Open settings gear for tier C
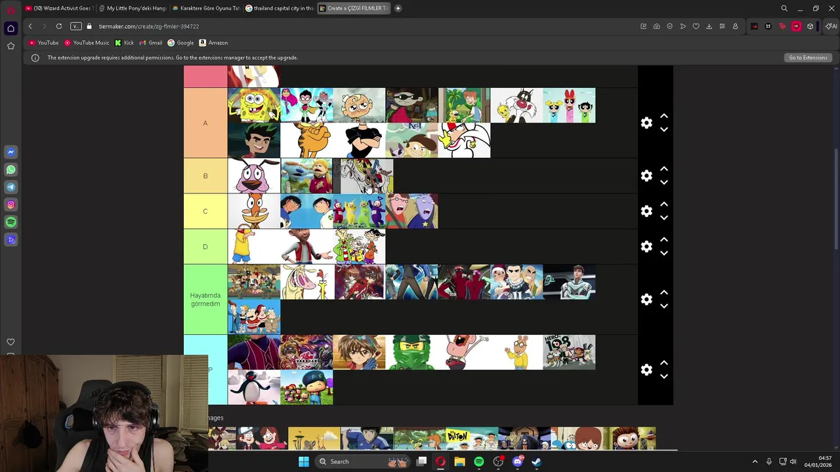 (x=646, y=211)
